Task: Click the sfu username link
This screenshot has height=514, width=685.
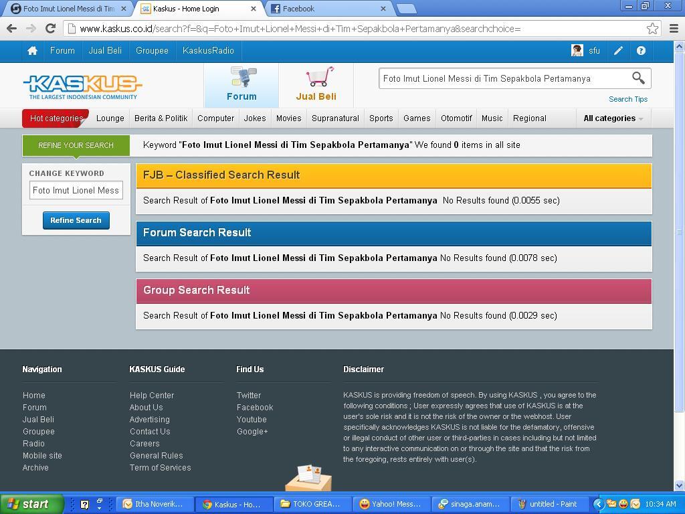Action: [594, 51]
